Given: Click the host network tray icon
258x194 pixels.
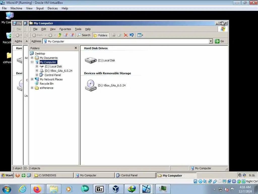Looking at the screenshot, I should 220,189.
